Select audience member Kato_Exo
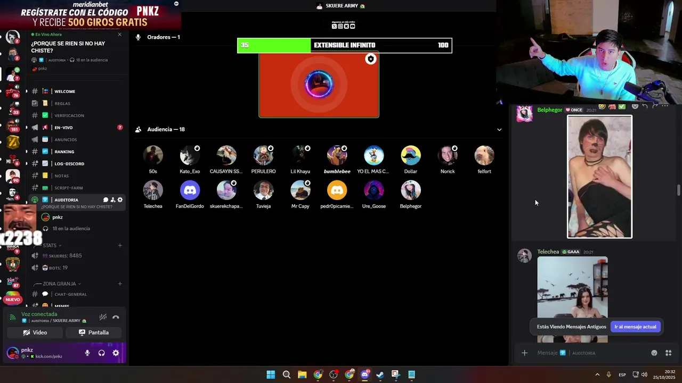Image resolution: width=682 pixels, height=383 pixels. pos(190,160)
